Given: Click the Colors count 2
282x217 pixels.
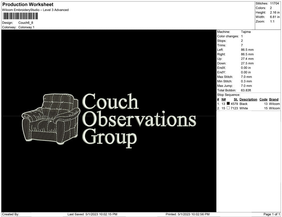Looking at the screenshot, I should [x=271, y=8].
